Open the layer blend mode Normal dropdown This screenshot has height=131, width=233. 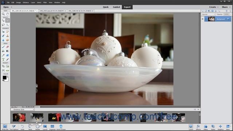(209, 14)
